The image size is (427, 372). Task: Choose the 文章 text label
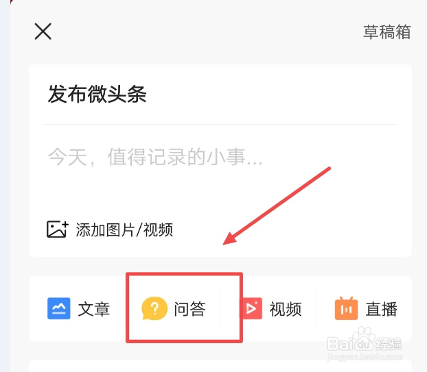(x=94, y=309)
